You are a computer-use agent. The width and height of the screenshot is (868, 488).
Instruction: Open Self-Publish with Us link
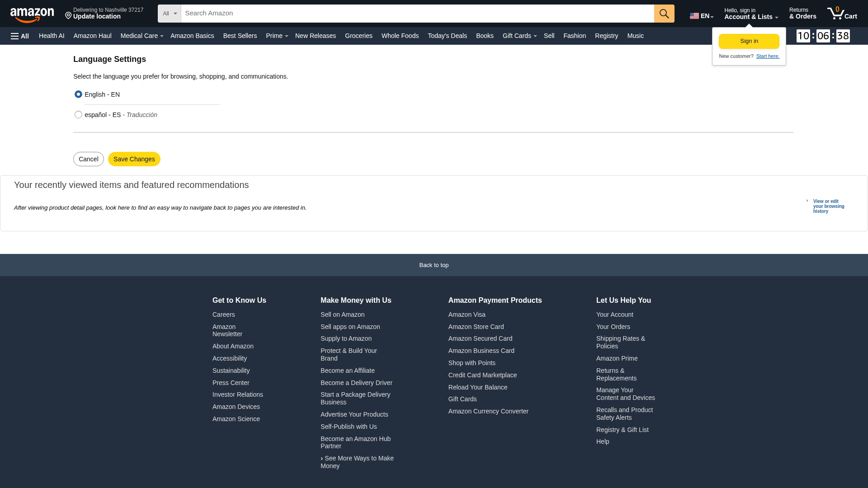[349, 427]
